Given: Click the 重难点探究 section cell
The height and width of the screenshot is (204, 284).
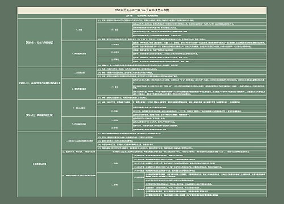Looking at the screenshot, I should (x=39, y=164).
